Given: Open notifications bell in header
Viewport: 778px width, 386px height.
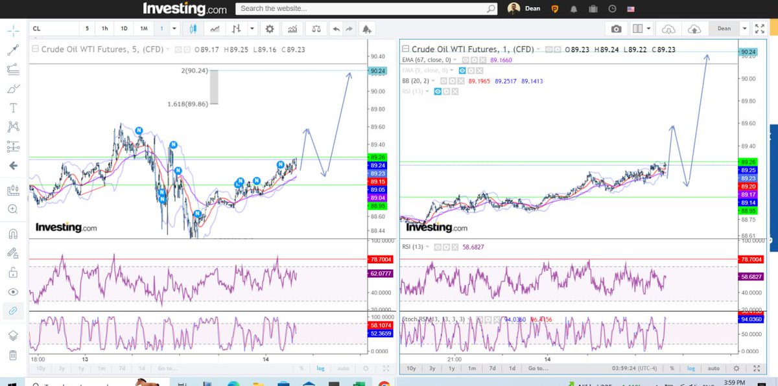Looking at the screenshot, I should [x=573, y=9].
